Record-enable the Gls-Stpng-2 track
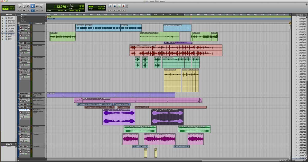 [x=21, y=72]
